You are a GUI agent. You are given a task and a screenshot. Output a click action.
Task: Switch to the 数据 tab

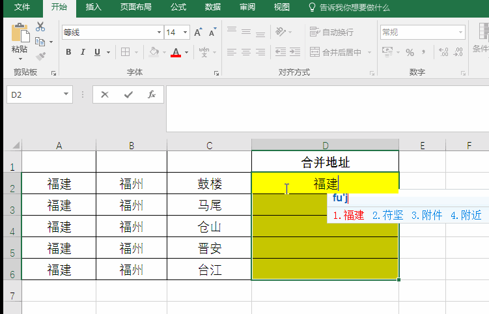pos(213,7)
